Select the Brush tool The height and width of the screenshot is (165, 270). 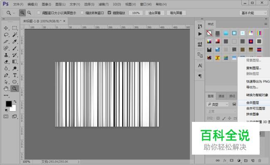coord(15,48)
